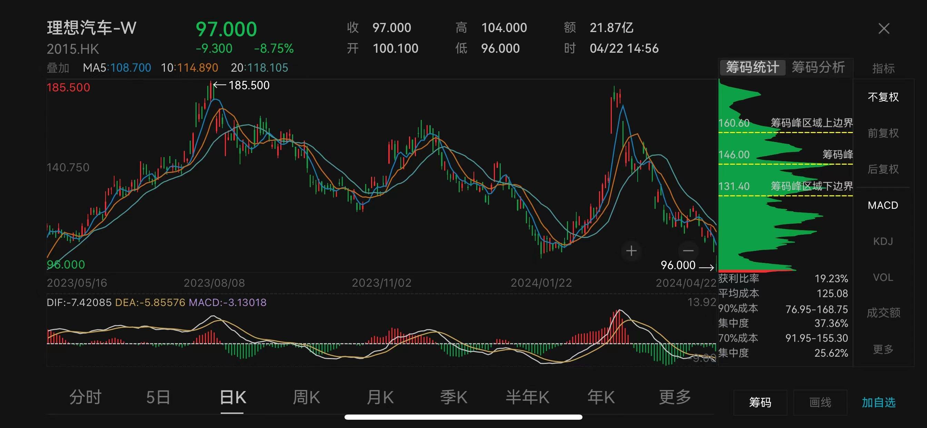Tap the DEA:-5.85576 readout

coord(150,303)
